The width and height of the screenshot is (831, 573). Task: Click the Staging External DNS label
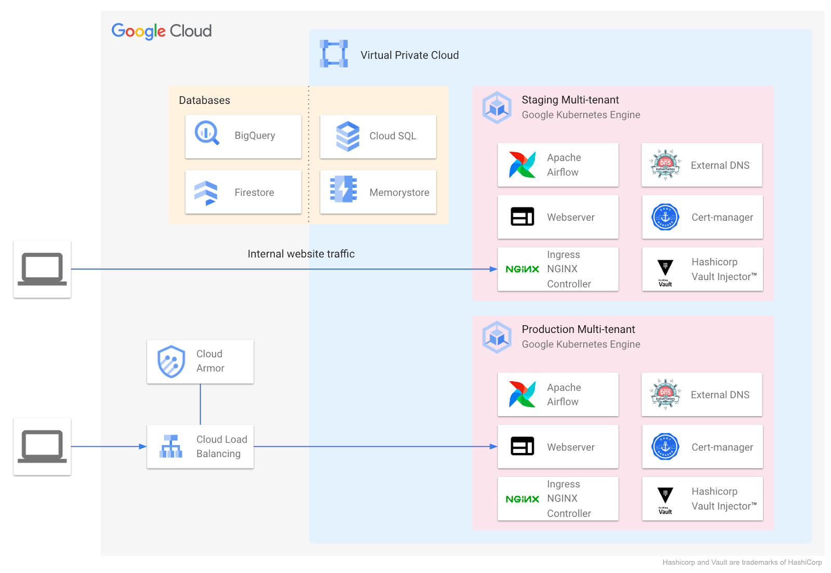click(x=720, y=165)
